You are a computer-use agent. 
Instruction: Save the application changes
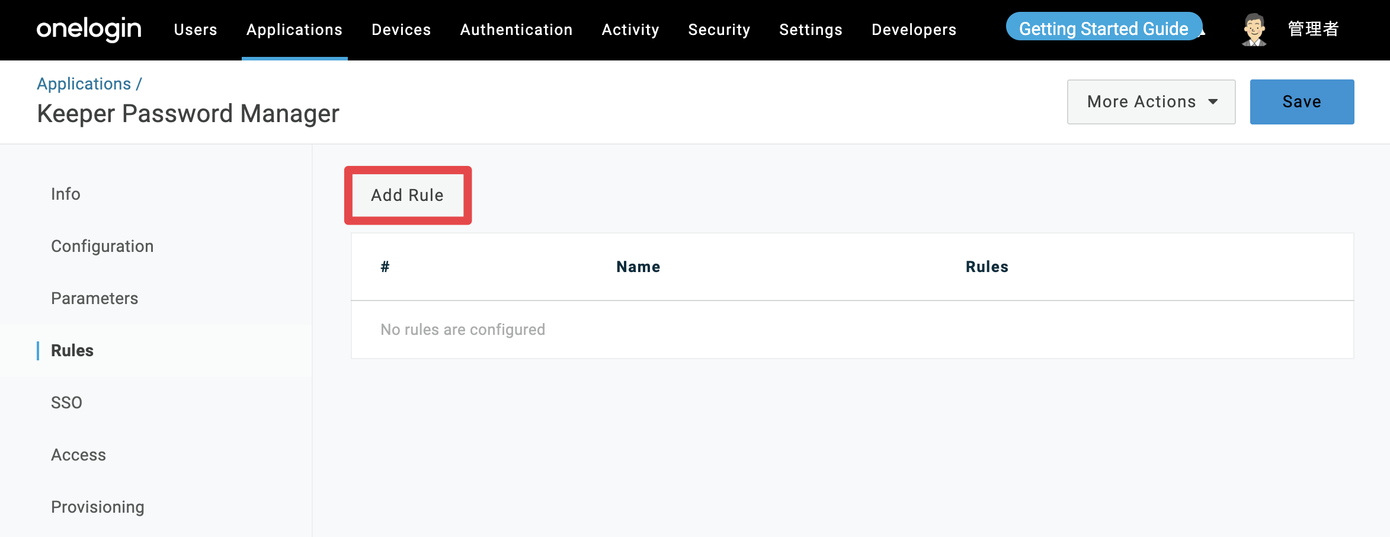1302,102
